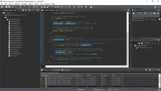Click the tip lightbulb in status bar
Viewport: 161px width, 91px height.
[x=159, y=90]
